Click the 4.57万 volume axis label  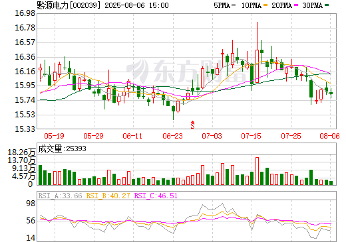(x=23, y=176)
